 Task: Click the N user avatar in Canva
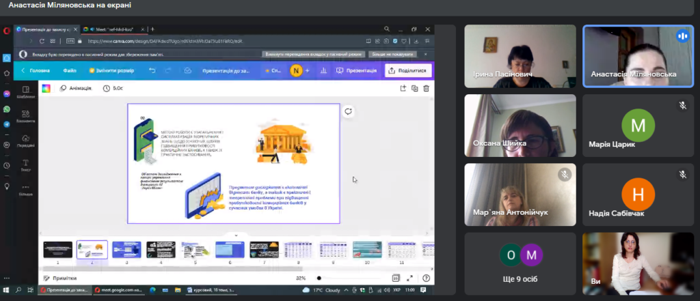295,70
